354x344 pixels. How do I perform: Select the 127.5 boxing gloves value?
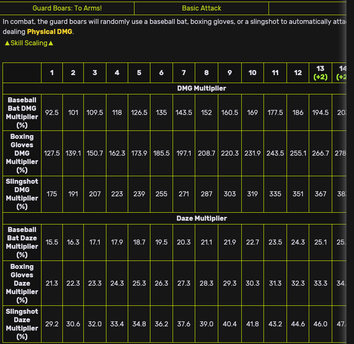pos(52,153)
